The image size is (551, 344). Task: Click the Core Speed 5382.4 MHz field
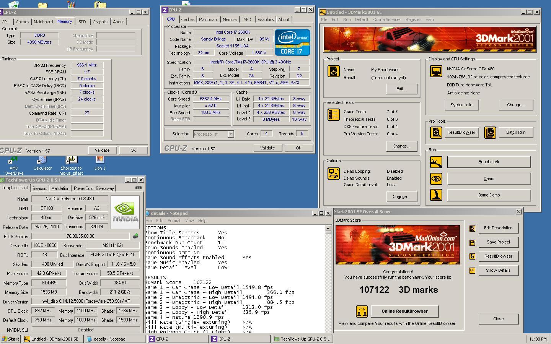point(211,99)
